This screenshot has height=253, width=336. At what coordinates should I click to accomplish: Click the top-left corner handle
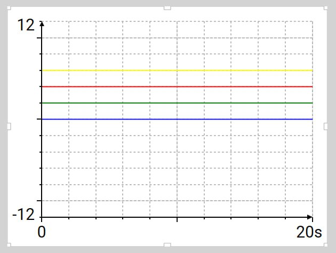(9, 8)
